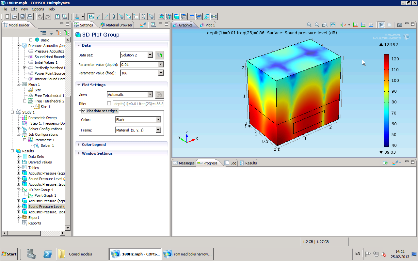The image size is (418, 261).
Task: Expand the Window Settings section
Action: pyautogui.click(x=97, y=153)
